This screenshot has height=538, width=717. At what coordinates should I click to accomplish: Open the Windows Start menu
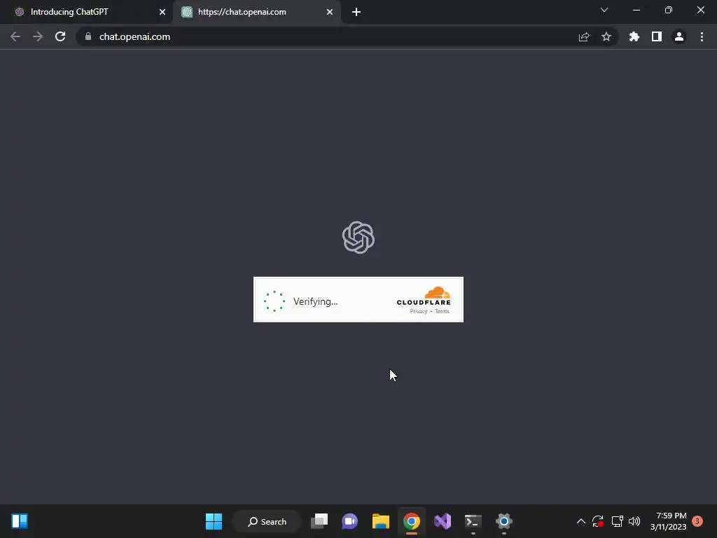pyautogui.click(x=214, y=521)
